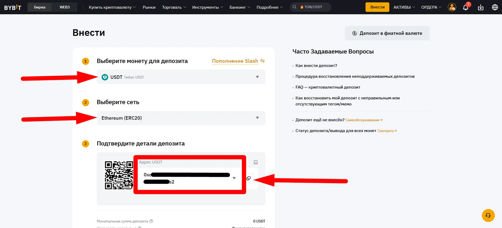Click the Смотреть link

pos(387,131)
